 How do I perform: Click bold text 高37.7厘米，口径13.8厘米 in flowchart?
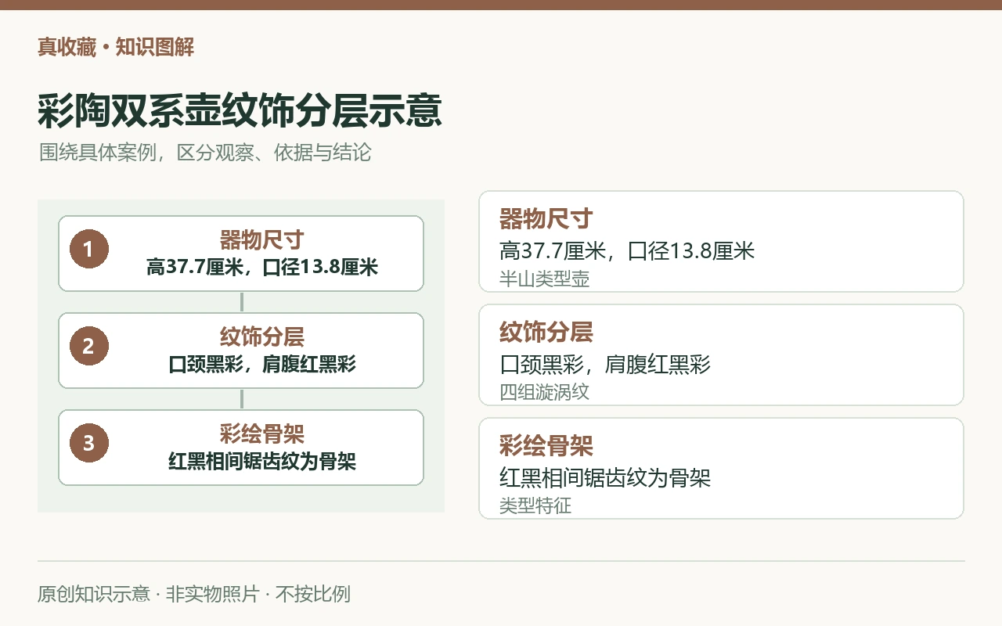262,268
